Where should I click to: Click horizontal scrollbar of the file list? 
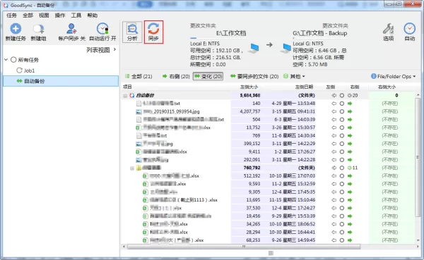[x=244, y=247]
